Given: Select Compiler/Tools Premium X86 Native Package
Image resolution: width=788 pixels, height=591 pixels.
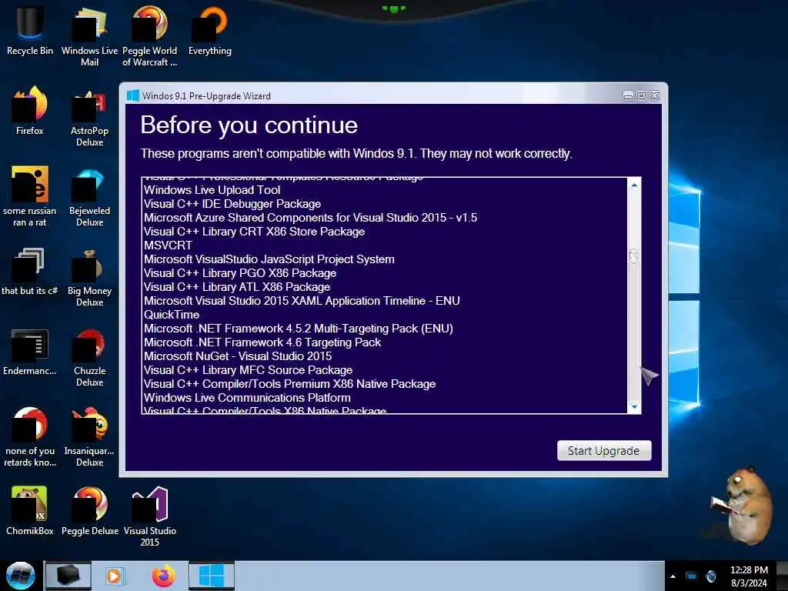Looking at the screenshot, I should [x=290, y=383].
